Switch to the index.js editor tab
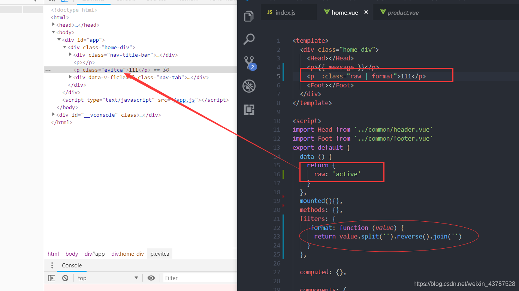The height and width of the screenshot is (291, 519). point(289,12)
